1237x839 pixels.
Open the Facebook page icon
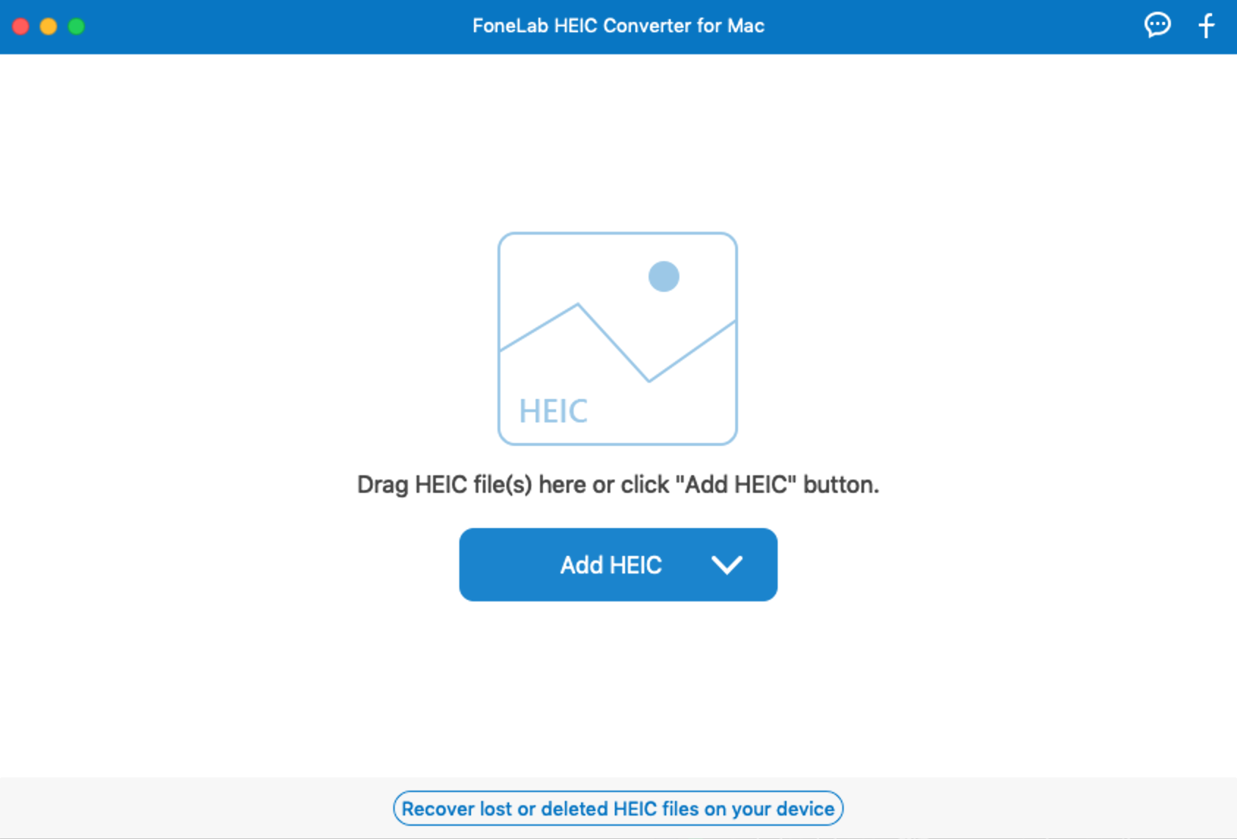1206,26
